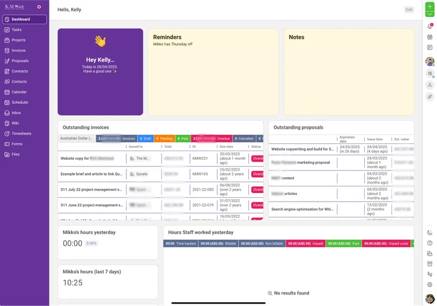437x306 pixels.
Task: Open notifications bell with red badge
Action: [x=430, y=27]
